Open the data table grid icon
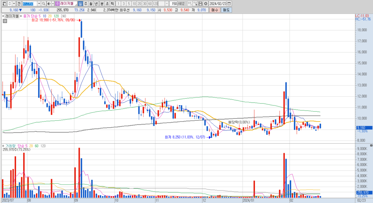The width and height of the screenshot is (373, 203). point(5,21)
